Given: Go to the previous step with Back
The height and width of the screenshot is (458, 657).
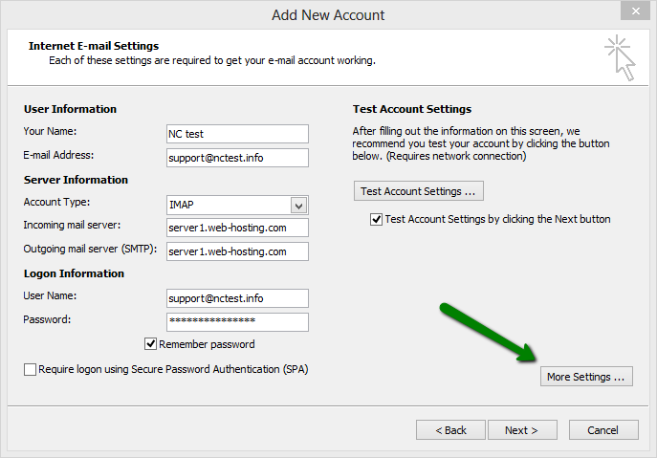Looking at the screenshot, I should click(x=450, y=430).
